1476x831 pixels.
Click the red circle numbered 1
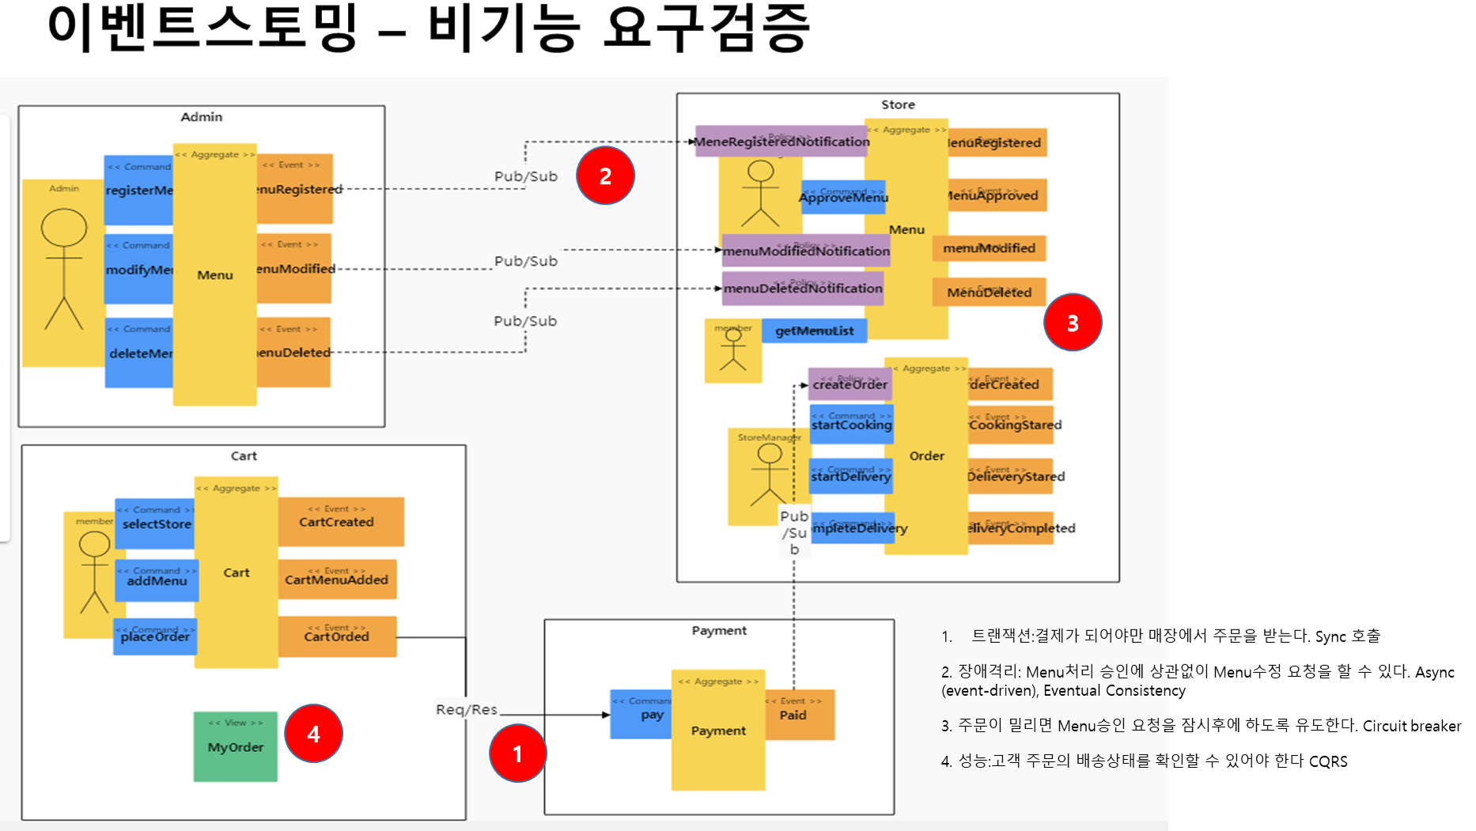(x=517, y=754)
